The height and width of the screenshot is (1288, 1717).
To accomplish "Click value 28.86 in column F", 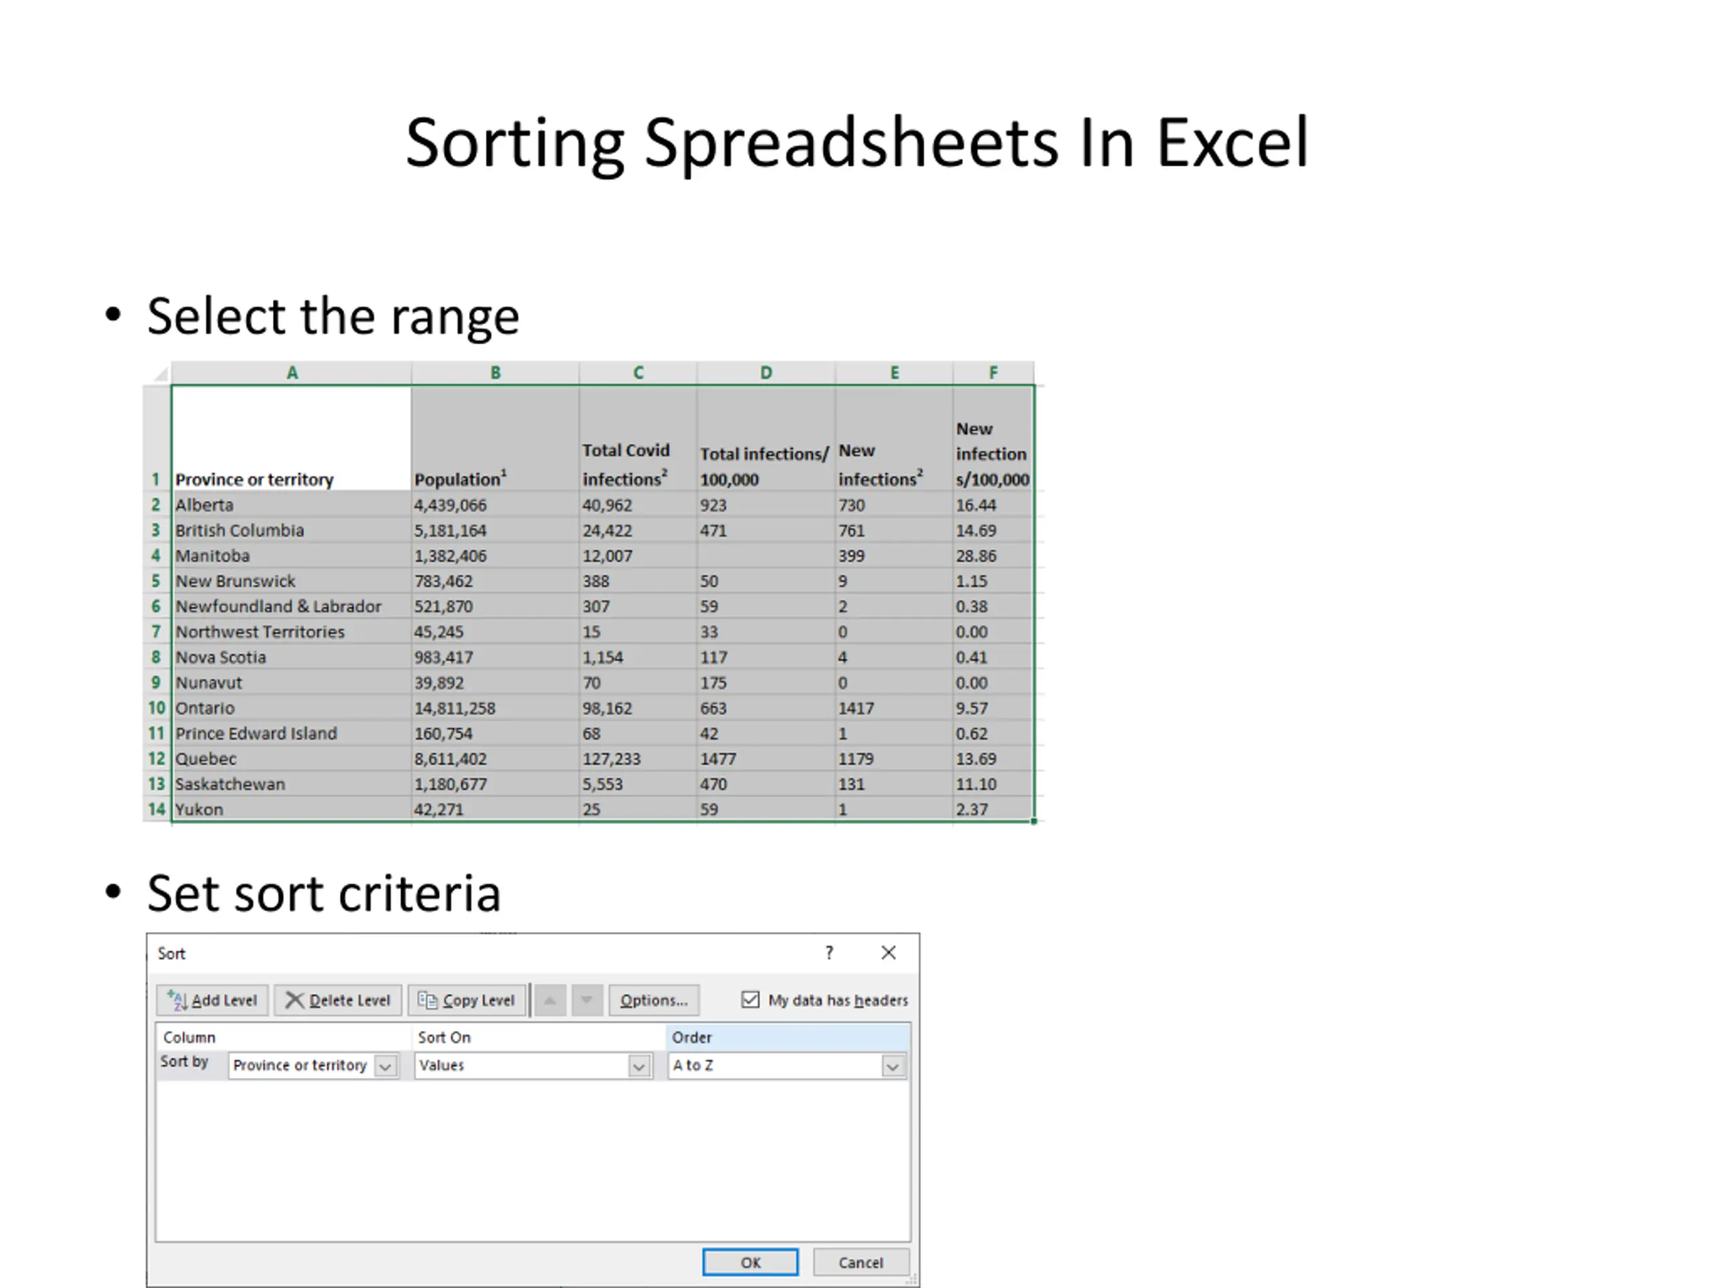I will point(993,556).
